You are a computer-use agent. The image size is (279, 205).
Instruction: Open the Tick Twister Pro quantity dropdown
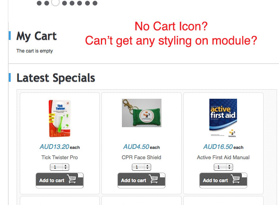60,167
